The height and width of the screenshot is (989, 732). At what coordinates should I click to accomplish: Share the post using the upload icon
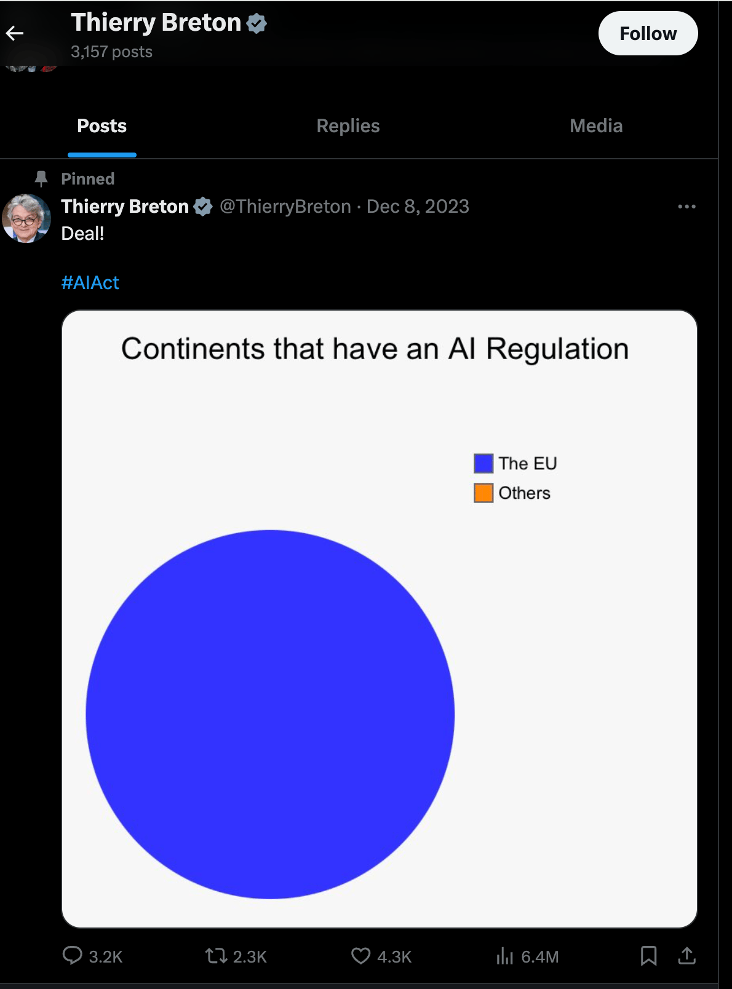coord(686,955)
